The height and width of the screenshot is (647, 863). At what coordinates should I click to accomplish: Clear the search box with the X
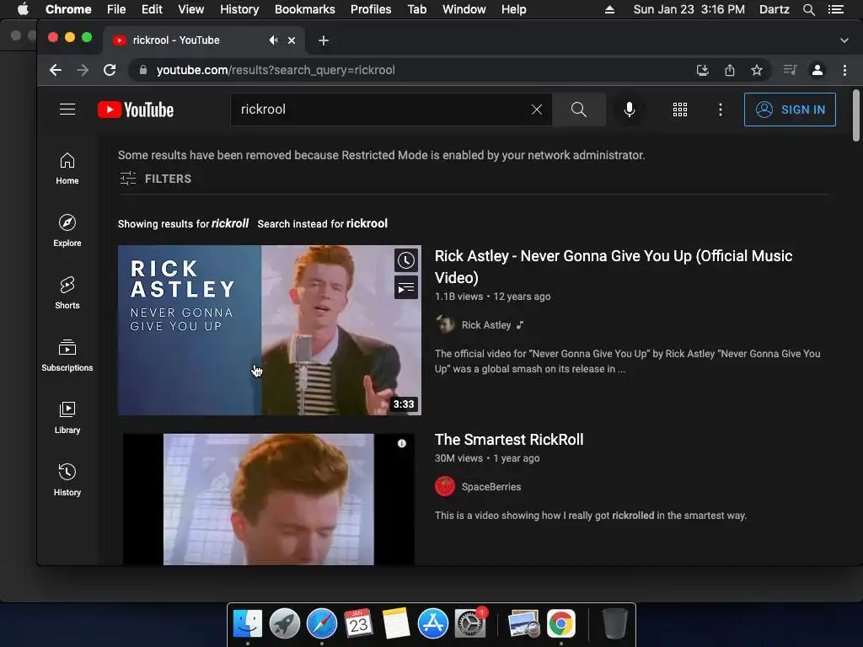click(537, 110)
